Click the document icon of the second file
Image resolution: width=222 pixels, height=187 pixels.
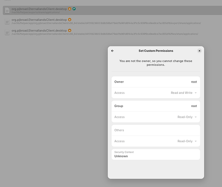[x=7, y=21]
